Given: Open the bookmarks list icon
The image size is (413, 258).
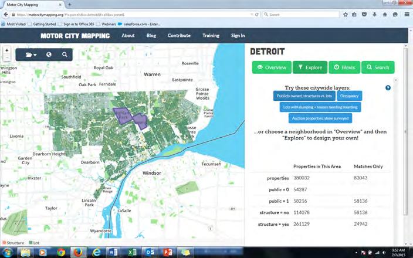Looking at the screenshot, I should coord(354,15).
